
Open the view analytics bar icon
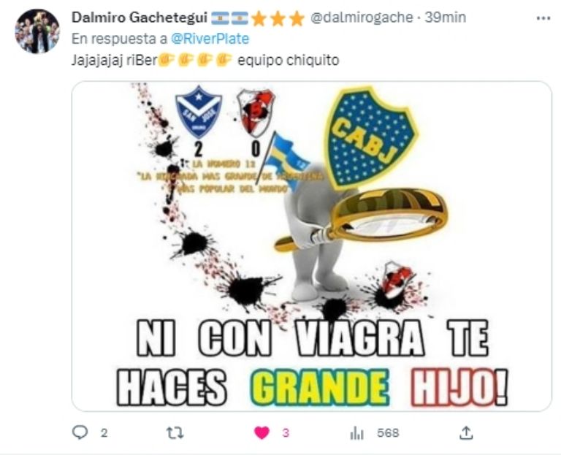pos(356,433)
